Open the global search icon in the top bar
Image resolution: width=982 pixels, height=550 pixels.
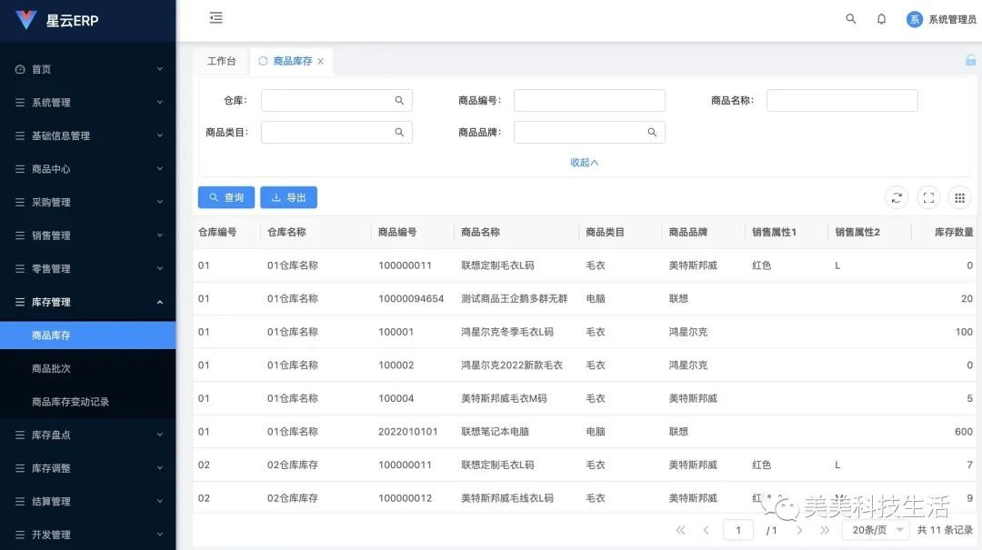click(850, 18)
